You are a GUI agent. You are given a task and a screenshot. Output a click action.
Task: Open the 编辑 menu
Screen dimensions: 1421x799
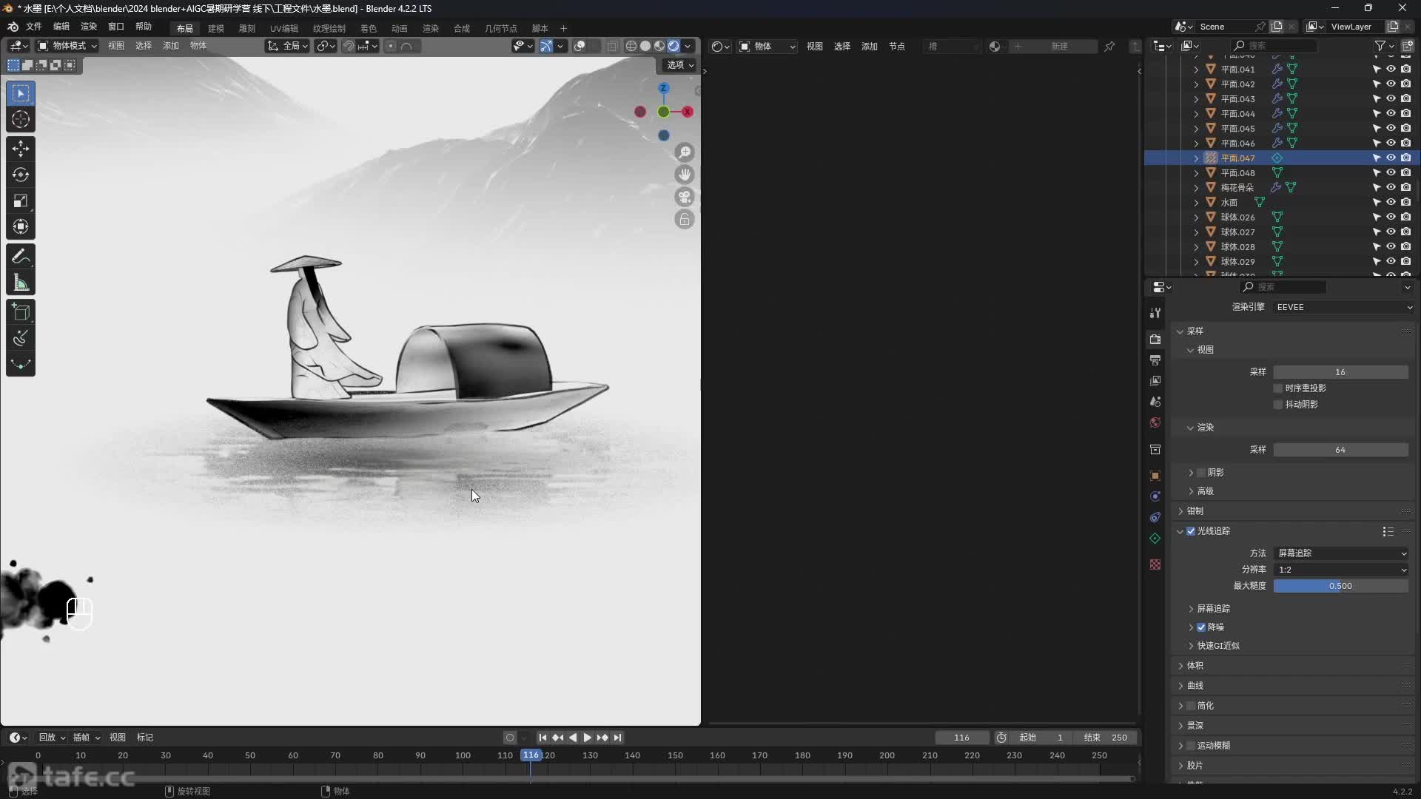(61, 27)
